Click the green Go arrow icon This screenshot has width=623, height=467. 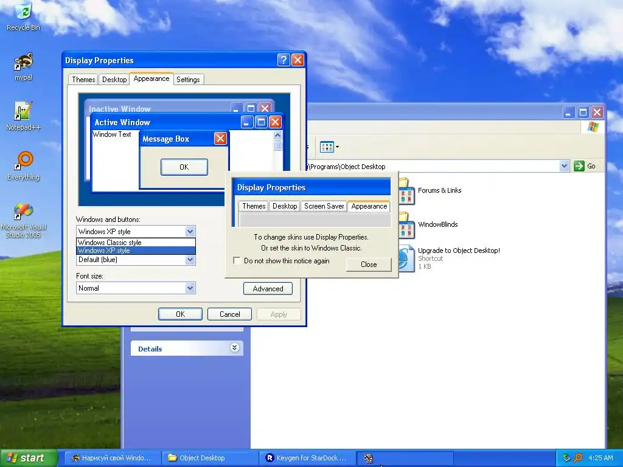click(579, 166)
